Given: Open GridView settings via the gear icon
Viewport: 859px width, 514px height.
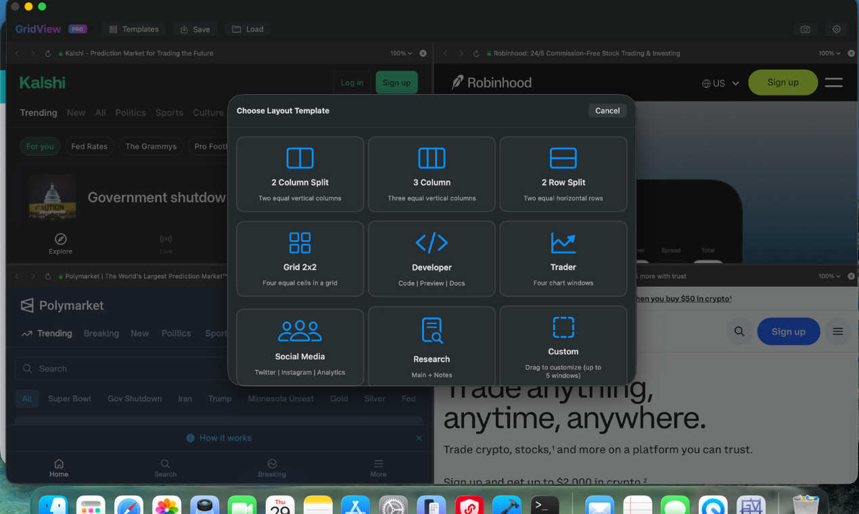Looking at the screenshot, I should (x=837, y=29).
